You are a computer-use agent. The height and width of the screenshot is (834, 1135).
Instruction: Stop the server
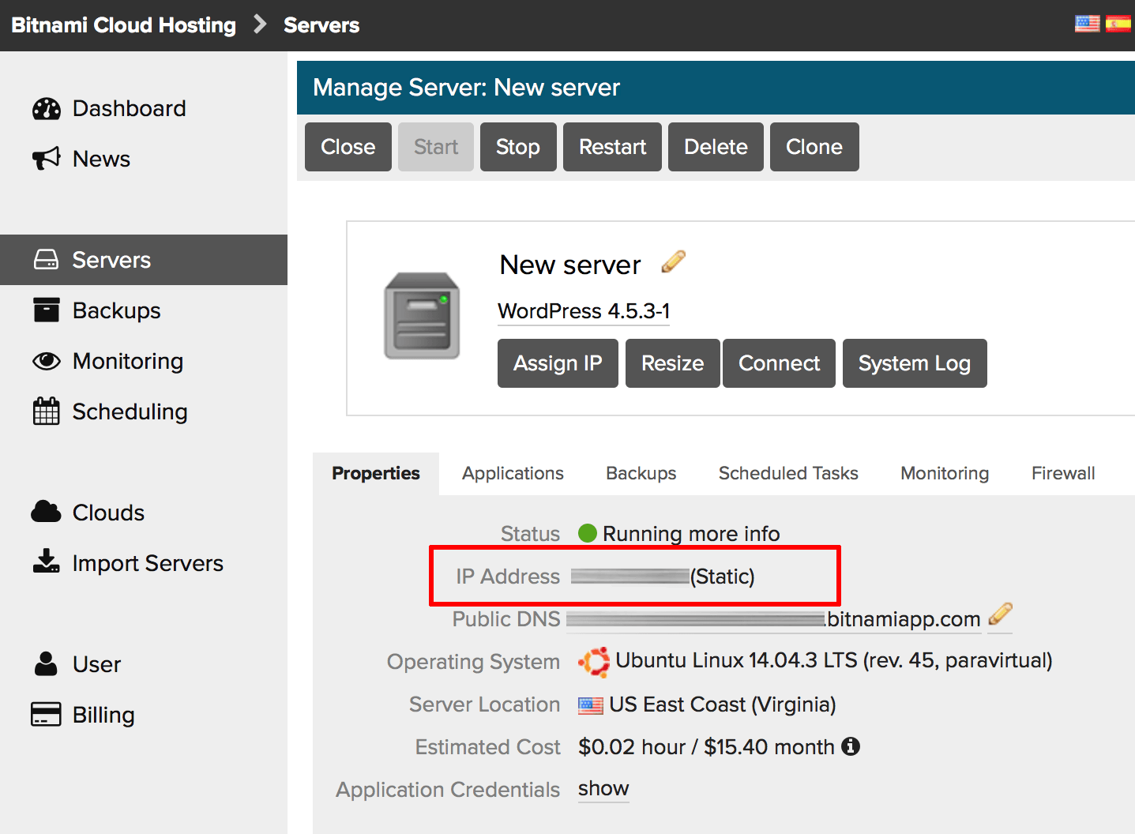pos(518,147)
